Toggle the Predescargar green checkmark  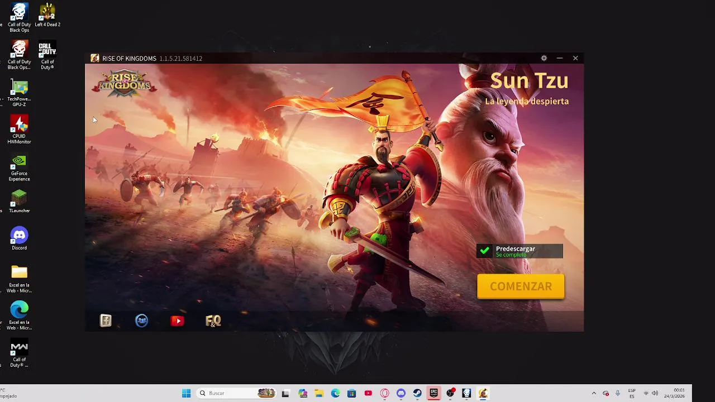[x=485, y=251]
